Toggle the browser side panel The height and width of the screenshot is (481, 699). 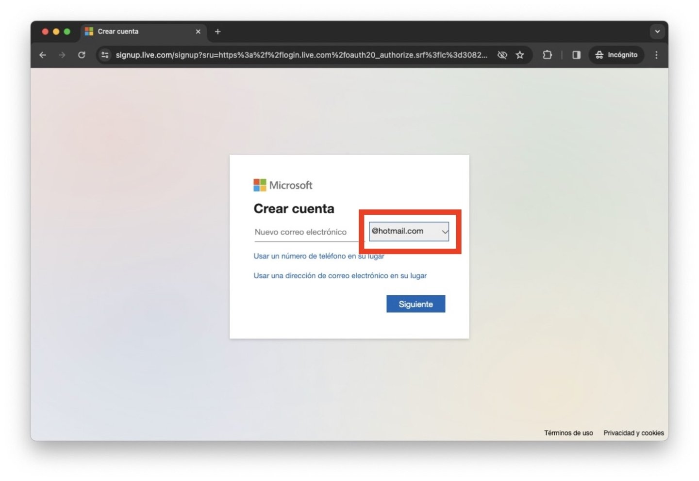point(576,55)
